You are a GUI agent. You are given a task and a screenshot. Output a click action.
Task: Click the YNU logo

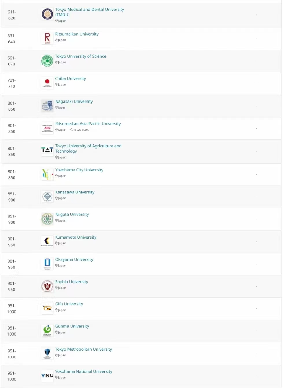tap(47, 376)
